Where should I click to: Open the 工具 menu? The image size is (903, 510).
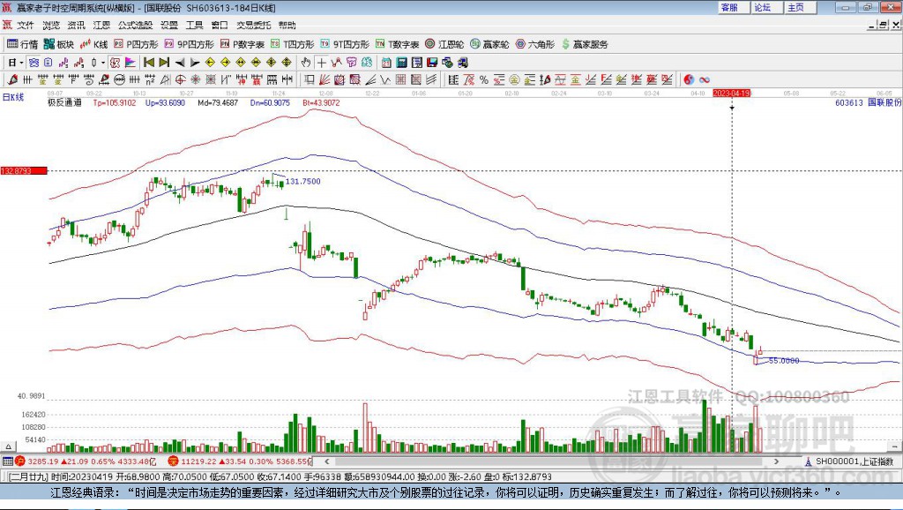click(x=194, y=25)
